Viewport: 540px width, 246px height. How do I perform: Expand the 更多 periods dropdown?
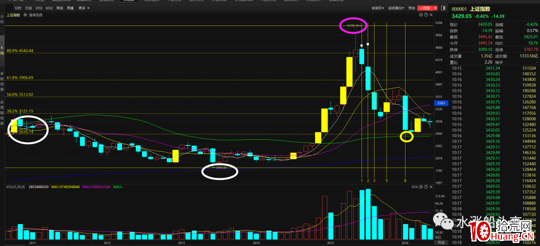click(x=84, y=8)
